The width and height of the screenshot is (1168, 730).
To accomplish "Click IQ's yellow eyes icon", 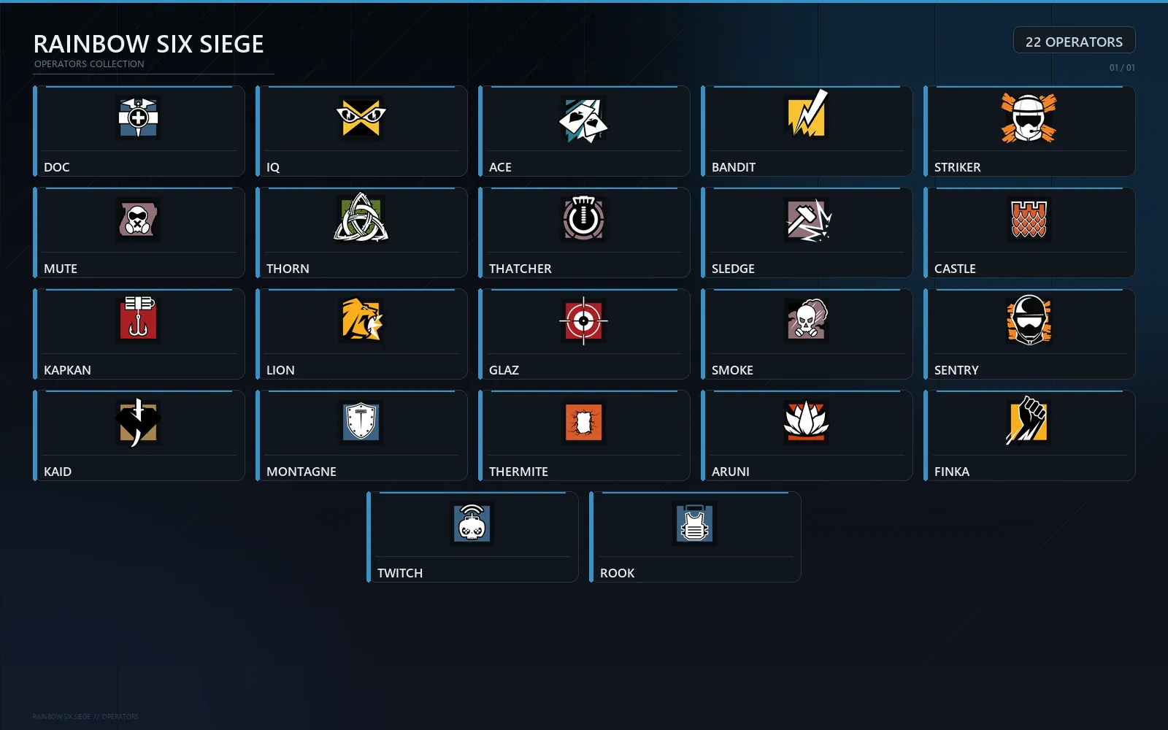I will [361, 118].
